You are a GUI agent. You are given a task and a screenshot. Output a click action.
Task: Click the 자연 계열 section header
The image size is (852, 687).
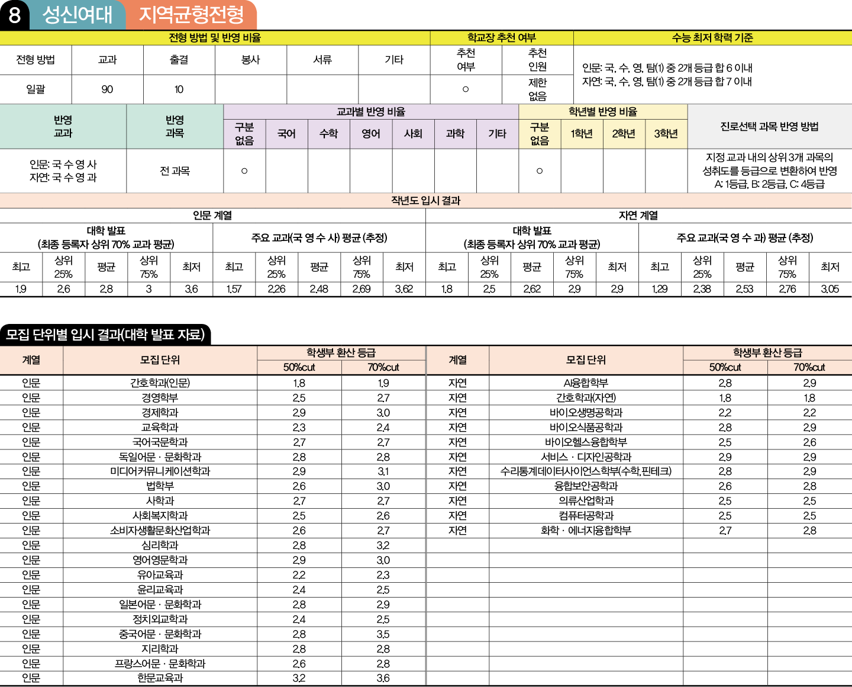(638, 216)
